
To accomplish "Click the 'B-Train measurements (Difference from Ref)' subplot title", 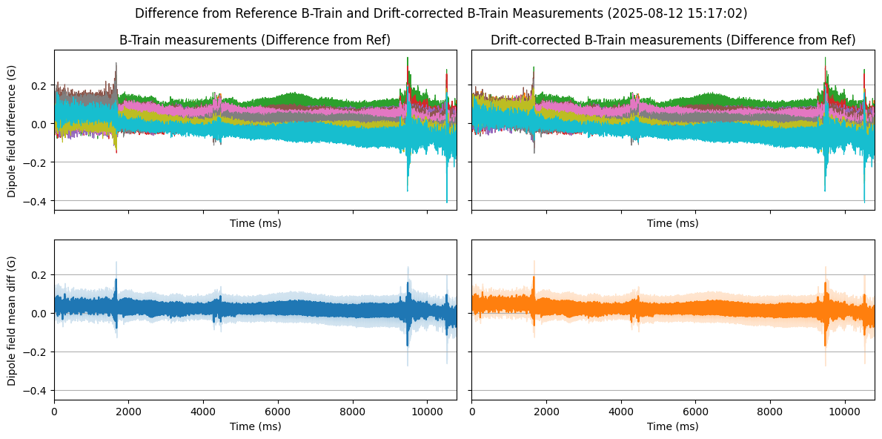I will (255, 40).
